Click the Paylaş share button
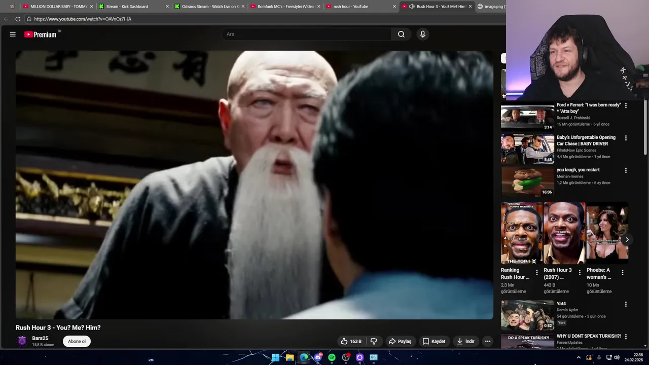The image size is (649, 365). pyautogui.click(x=400, y=341)
